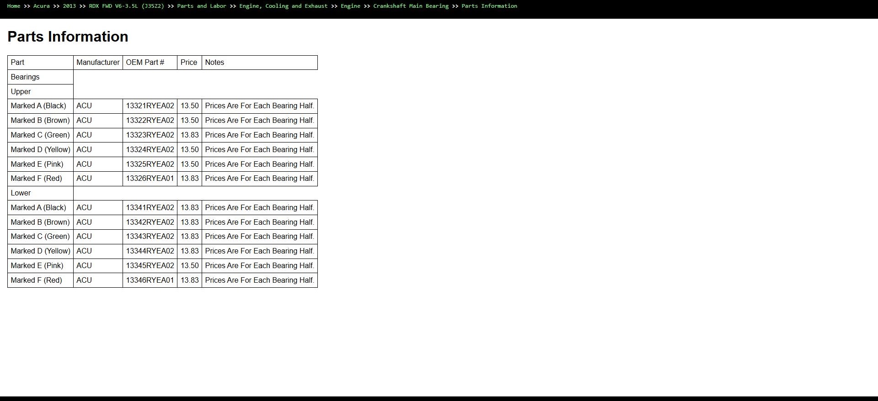Image resolution: width=878 pixels, height=401 pixels.
Task: Select the Parts Information page heading
Action: 68,37
